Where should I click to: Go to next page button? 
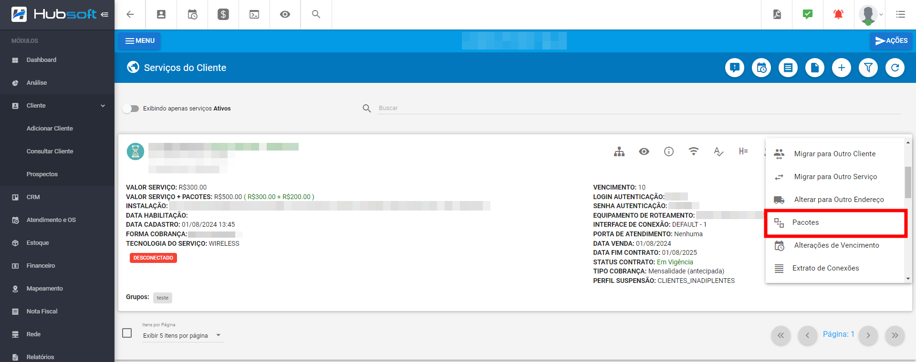tap(868, 335)
